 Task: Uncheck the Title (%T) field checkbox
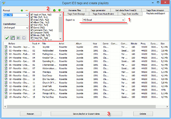click(32, 17)
